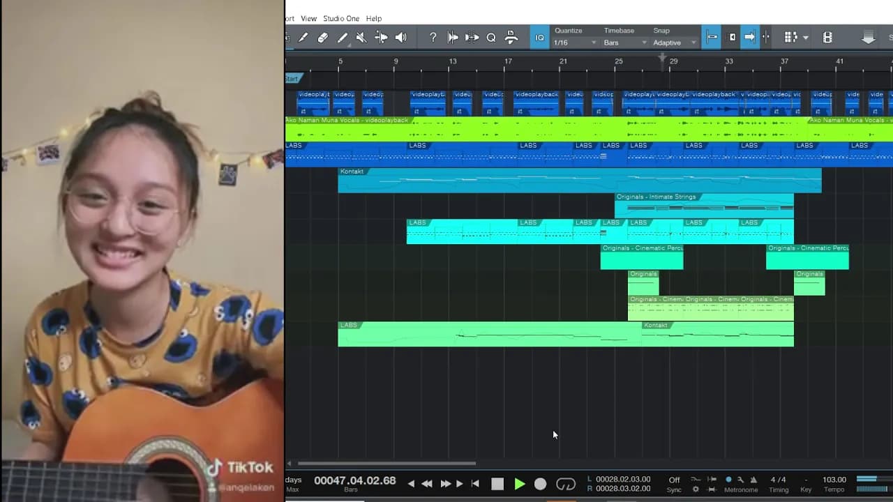
Task: Open the ripple edit options dropdown arrow
Action: 806,38
